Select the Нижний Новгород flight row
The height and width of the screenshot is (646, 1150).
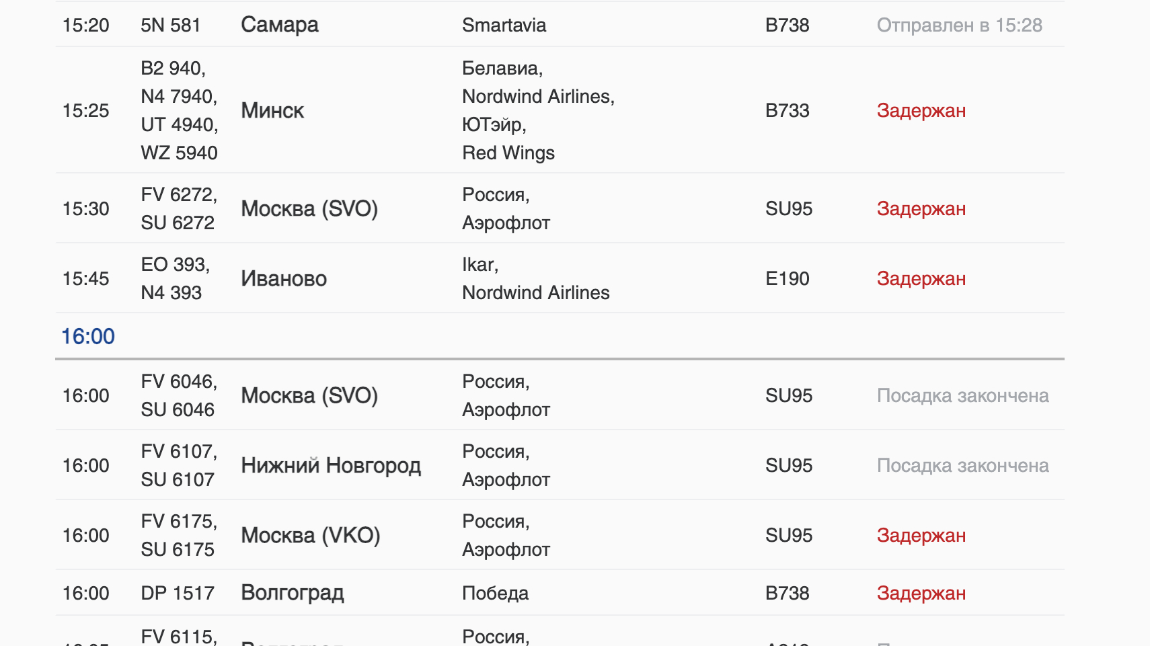click(x=560, y=465)
